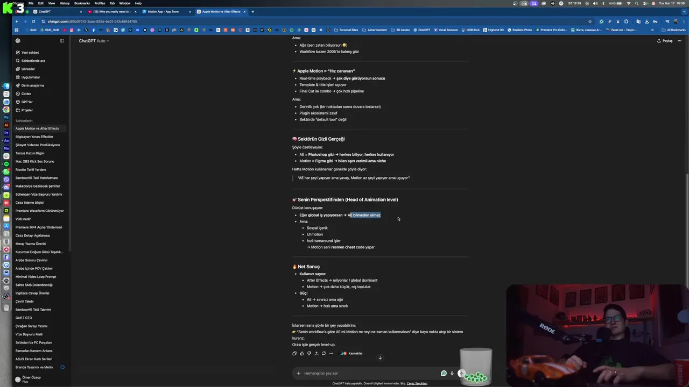
Task: Open the Vocal Remover bookmark
Action: tap(446, 30)
